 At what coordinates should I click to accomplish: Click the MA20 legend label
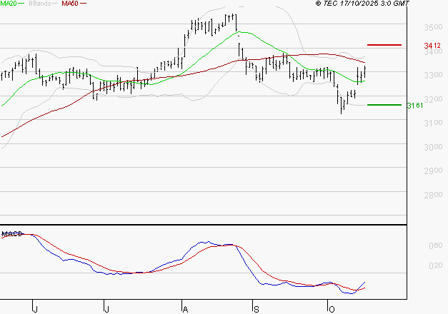9,4
